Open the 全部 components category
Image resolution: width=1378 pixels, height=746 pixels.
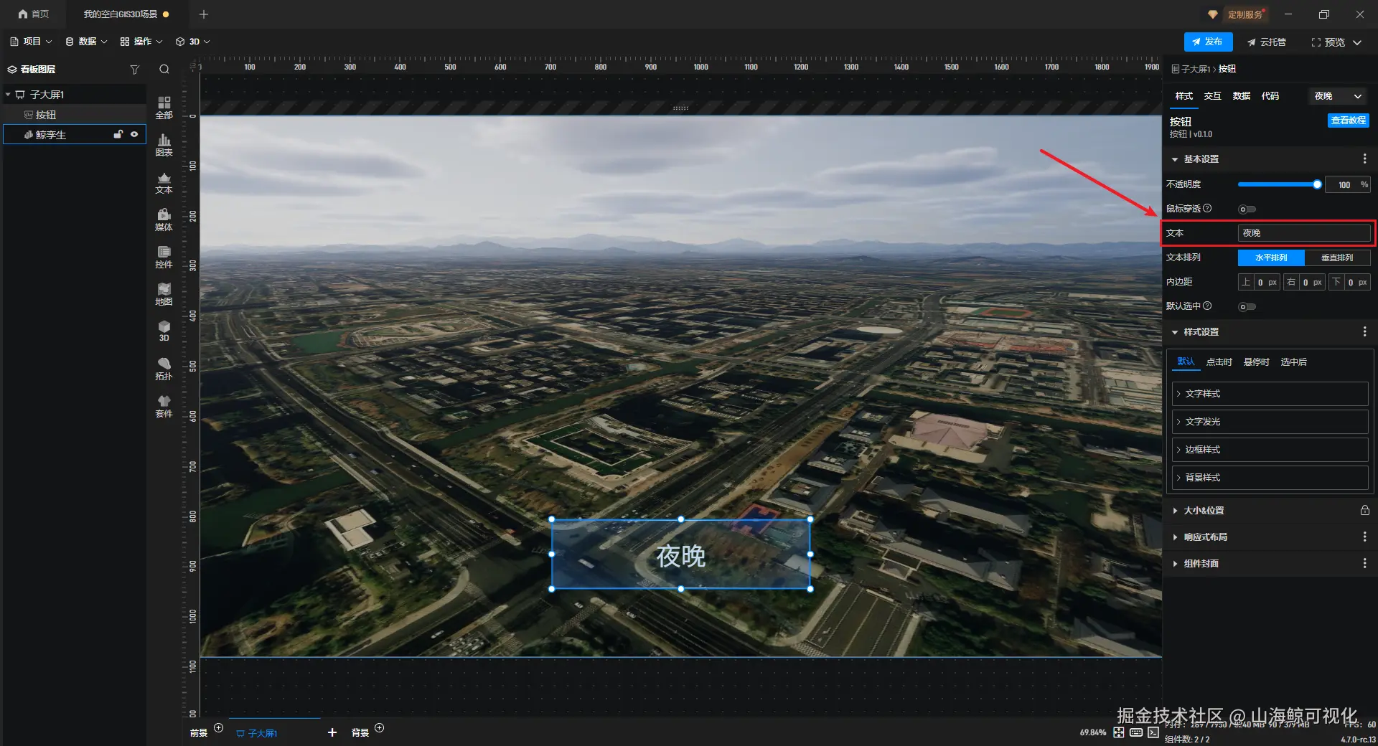point(164,108)
